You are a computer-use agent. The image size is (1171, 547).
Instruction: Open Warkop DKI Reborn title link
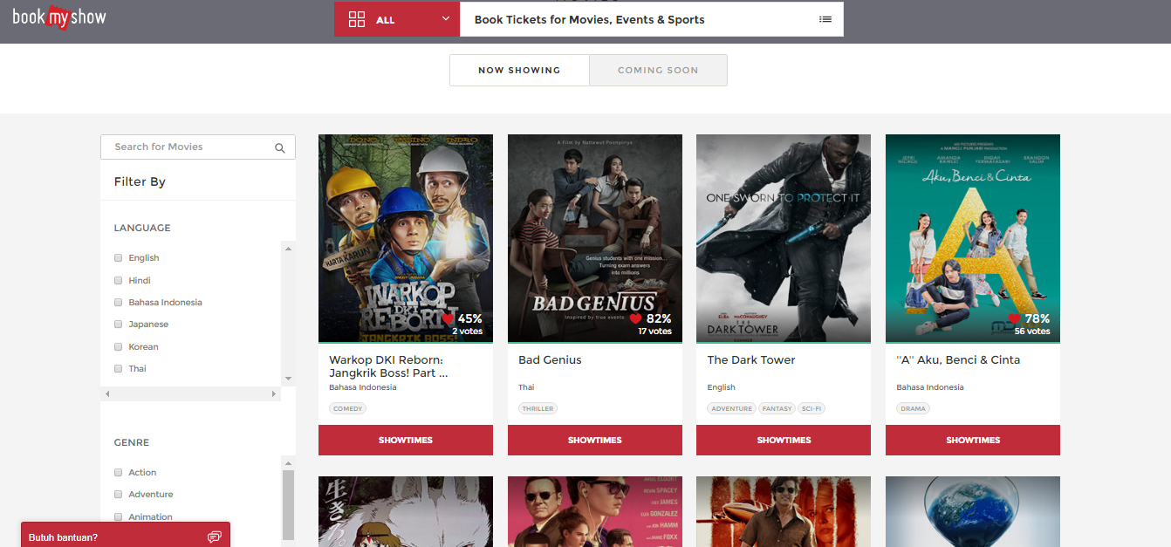(x=388, y=366)
